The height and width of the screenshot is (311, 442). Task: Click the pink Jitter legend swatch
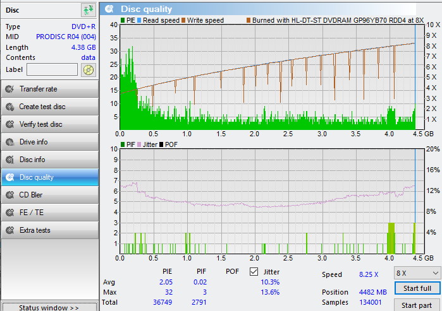click(140, 144)
